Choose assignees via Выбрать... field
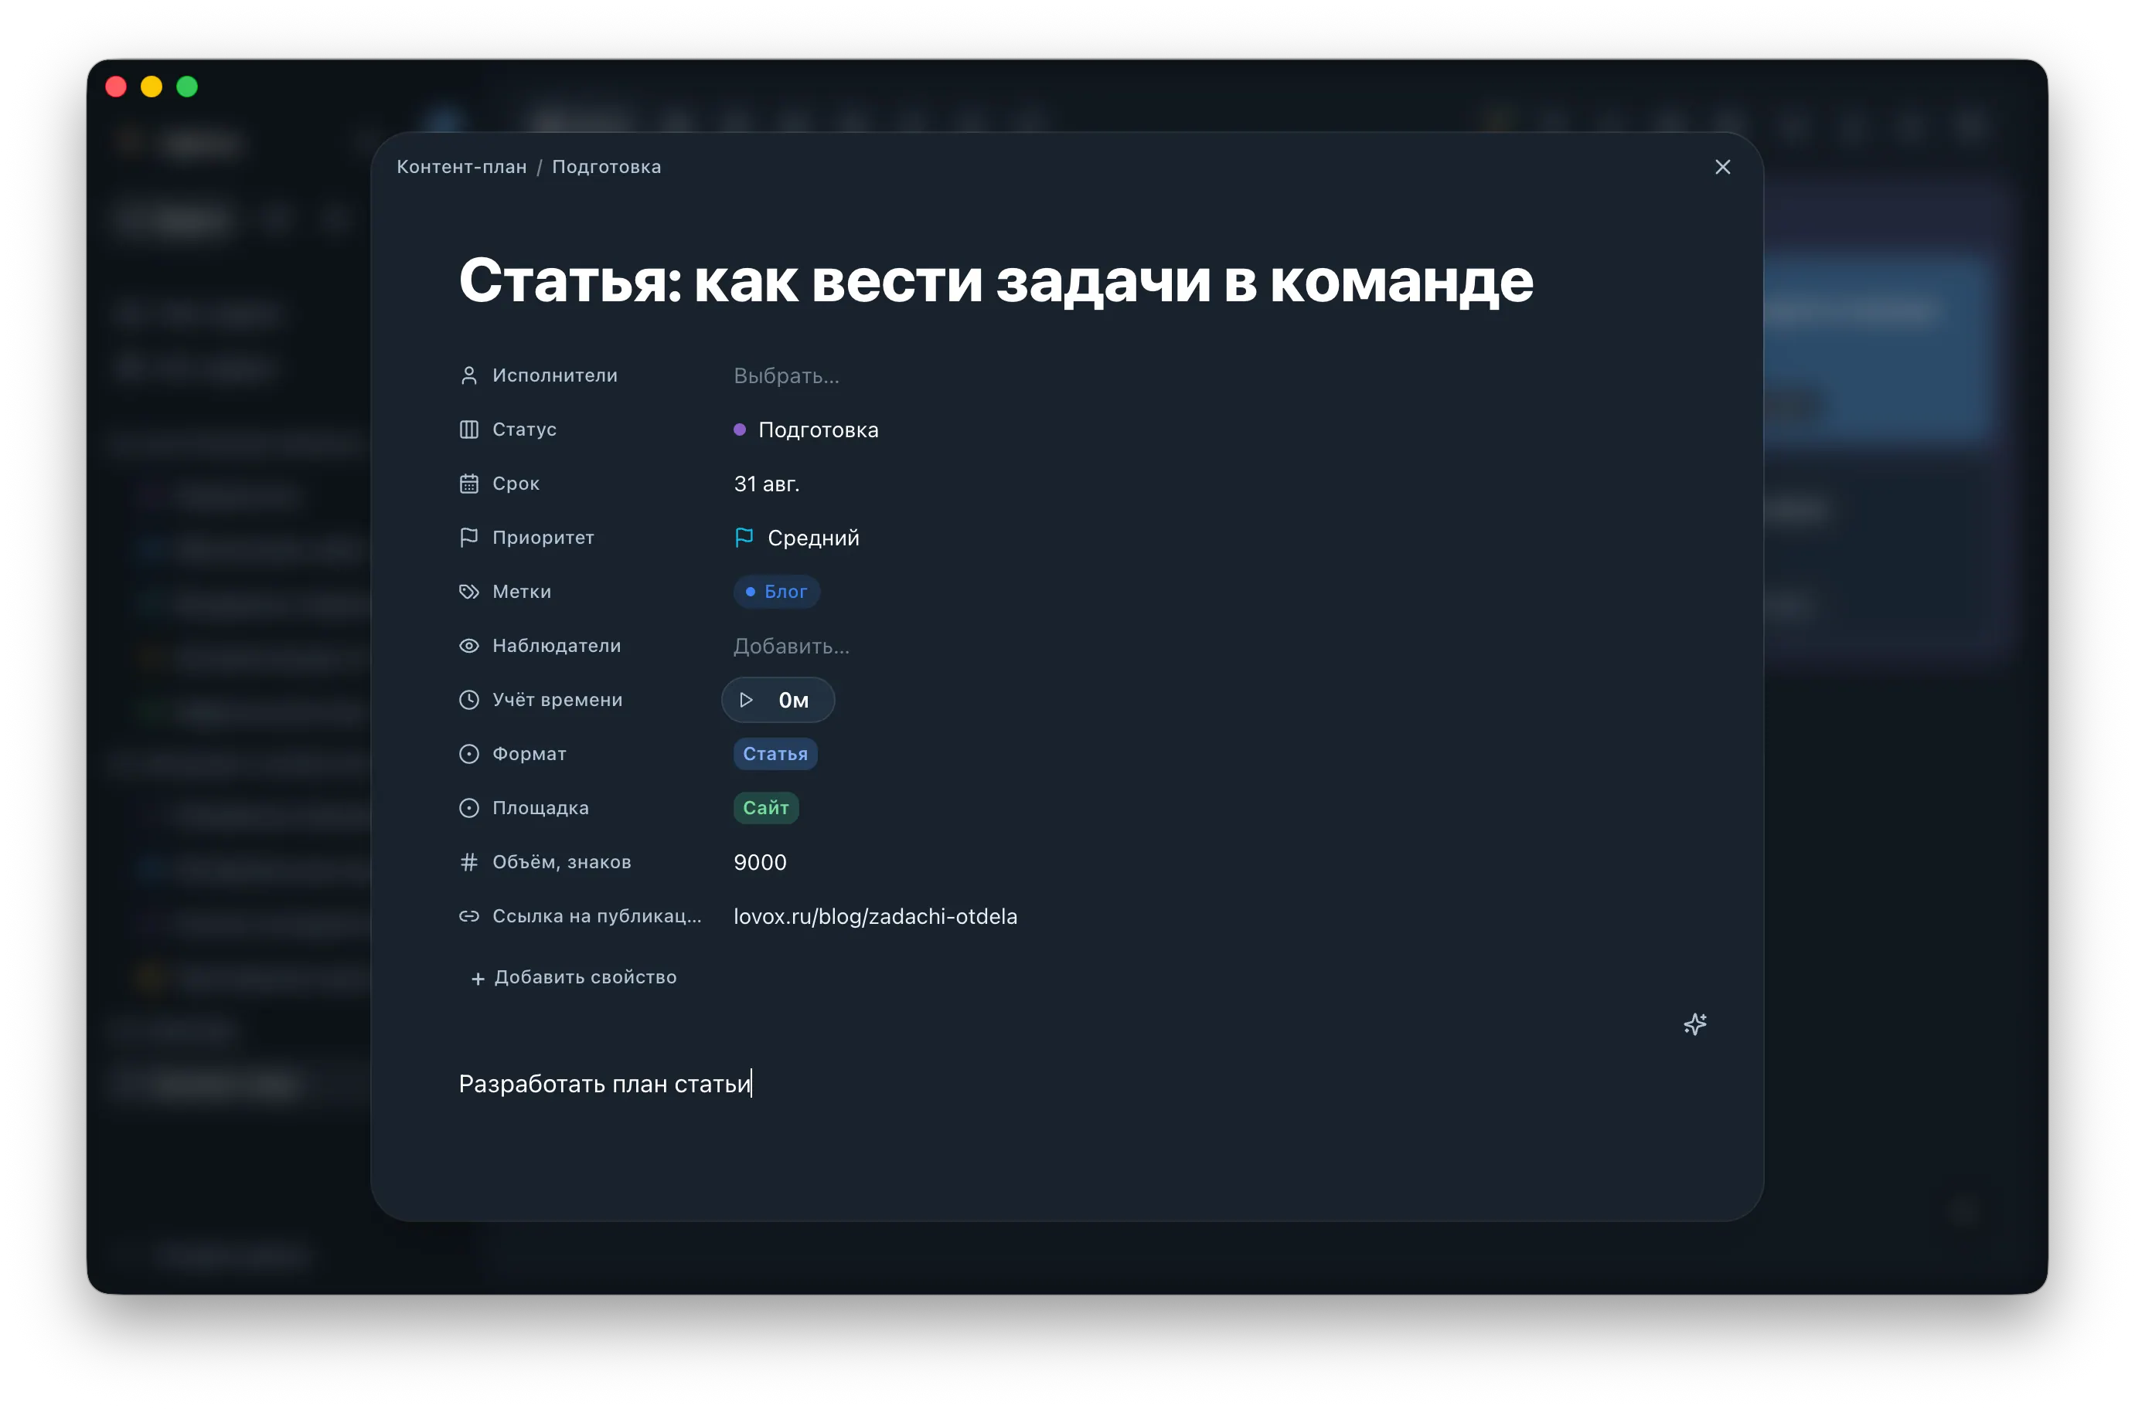The image size is (2135, 1409). 787,375
